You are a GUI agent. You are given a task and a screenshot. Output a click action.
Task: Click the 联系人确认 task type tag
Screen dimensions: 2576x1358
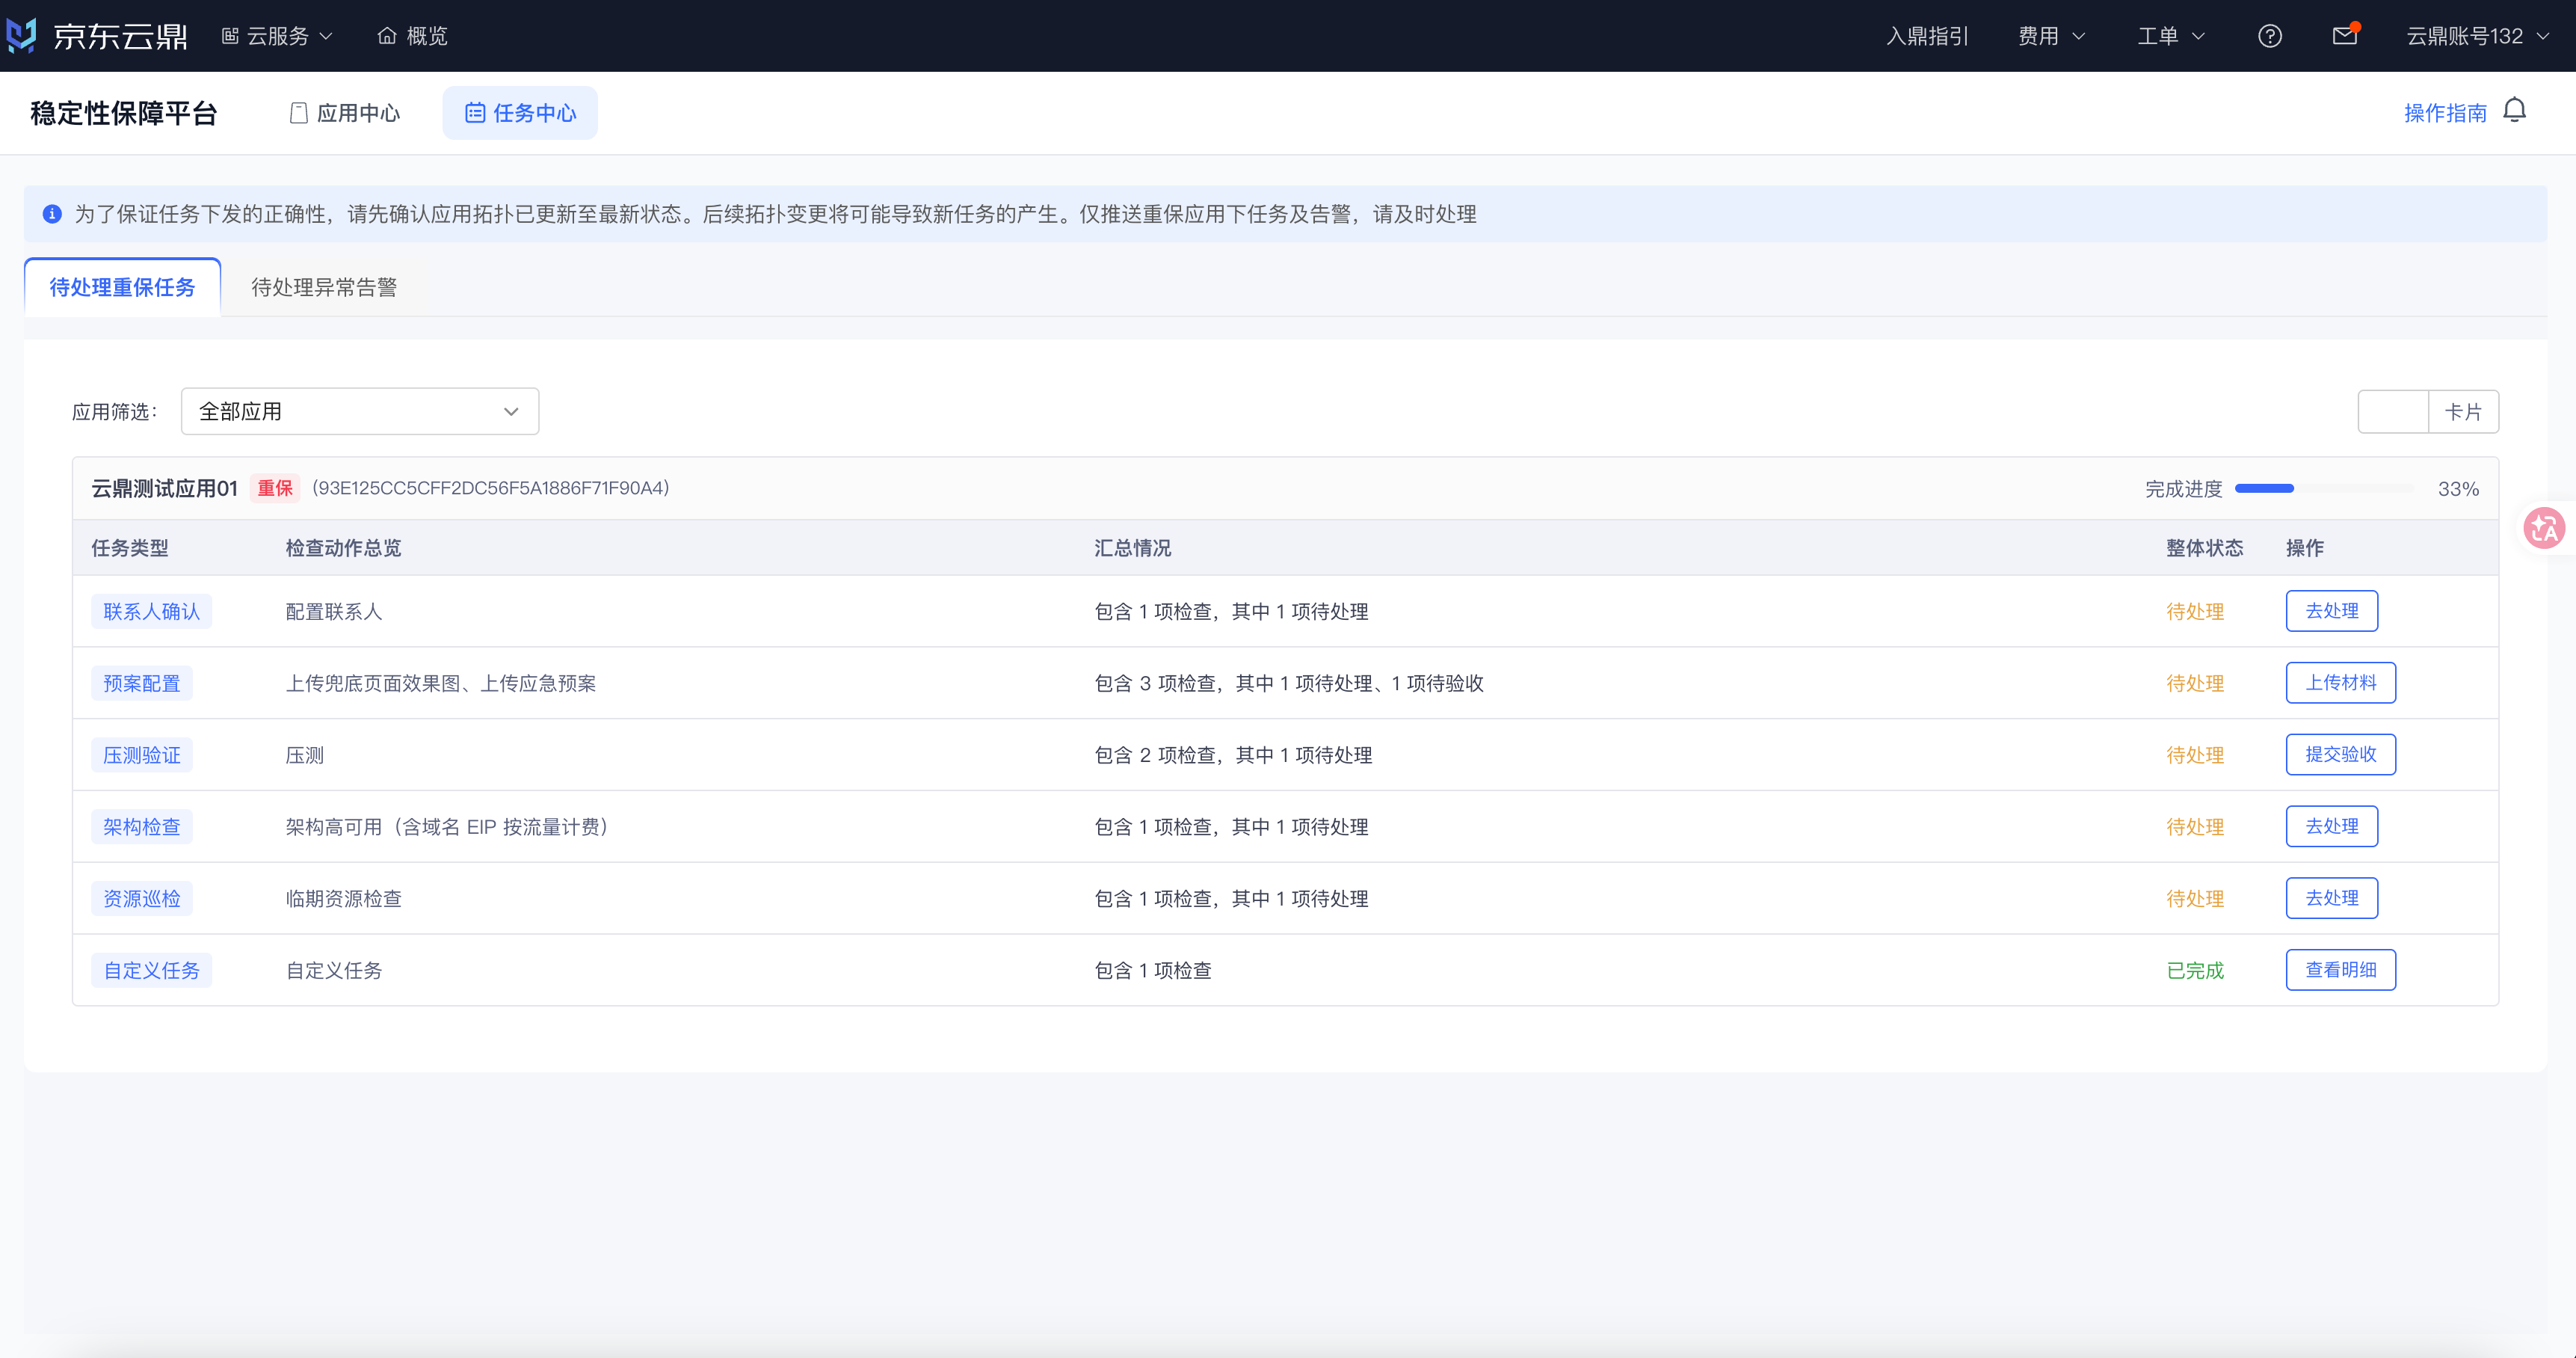[x=151, y=612]
